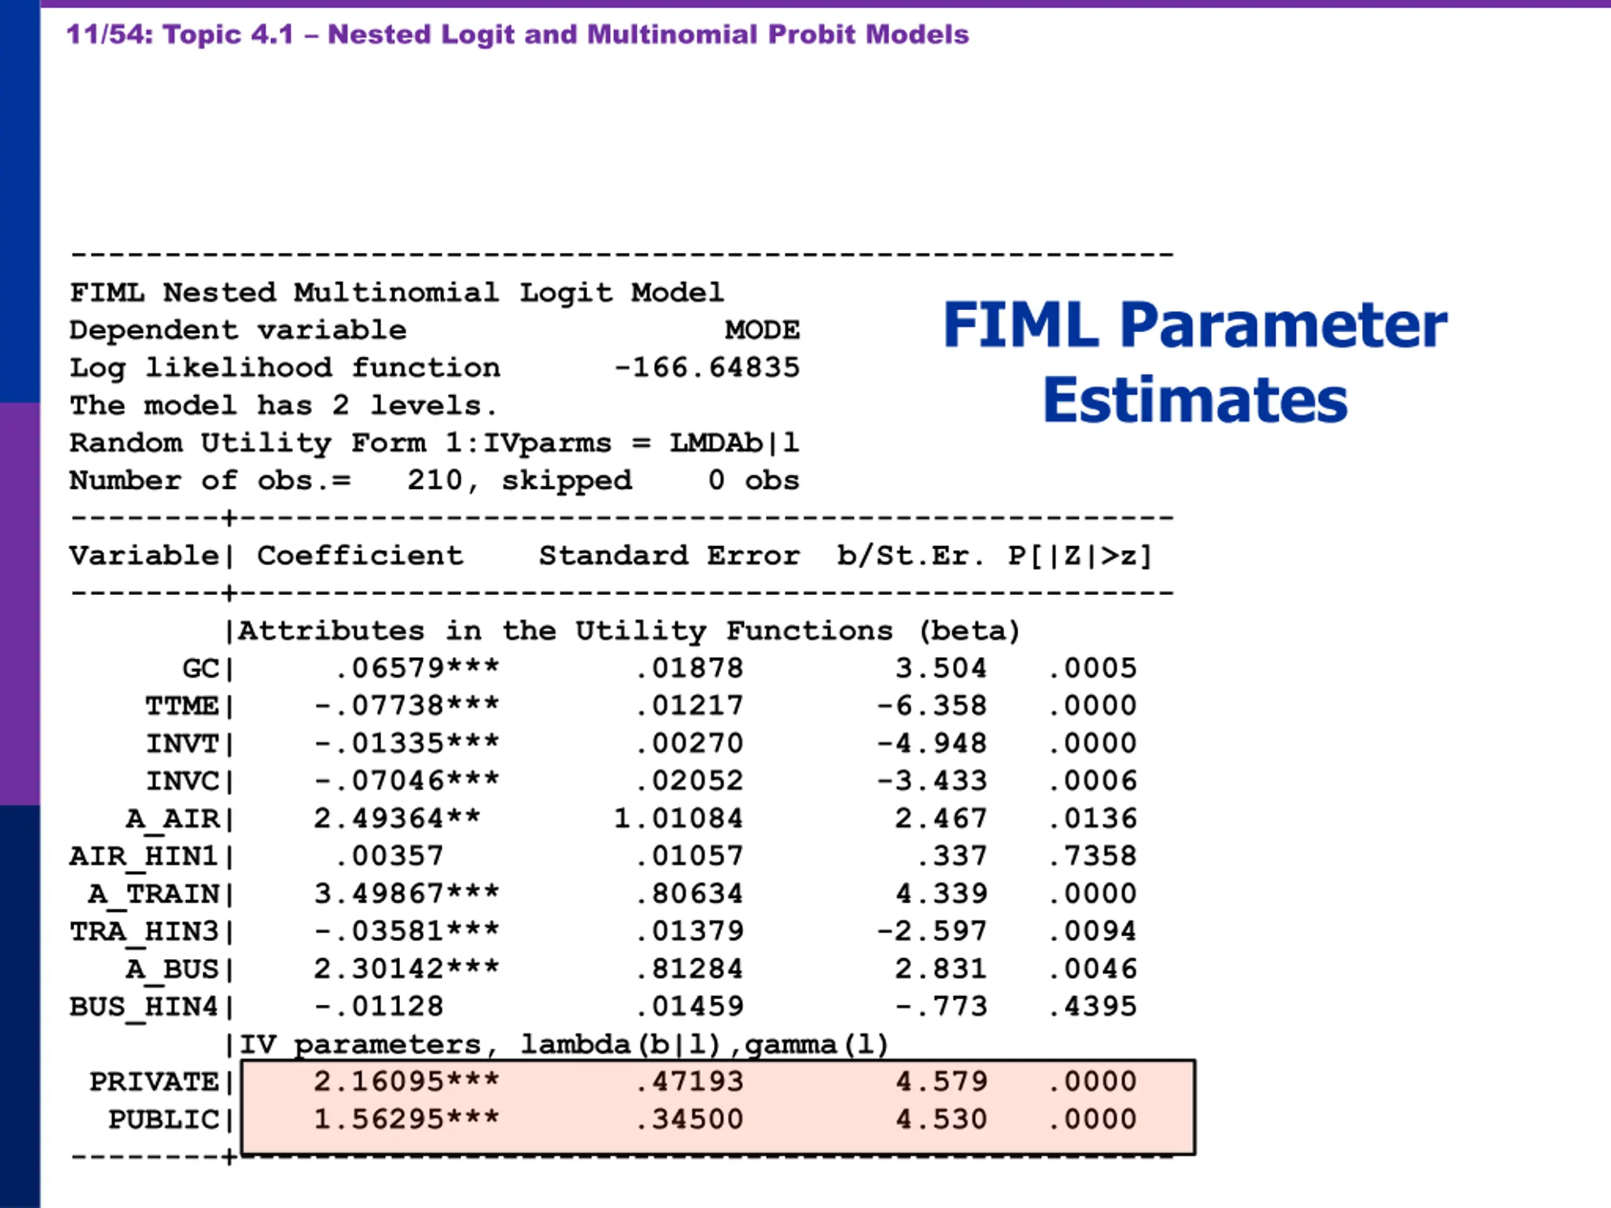The width and height of the screenshot is (1611, 1208).
Task: Click the Number of obs 210 text
Action: (434, 481)
